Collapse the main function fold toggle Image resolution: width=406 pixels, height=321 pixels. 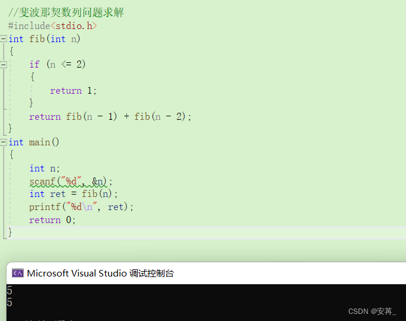(x=4, y=142)
